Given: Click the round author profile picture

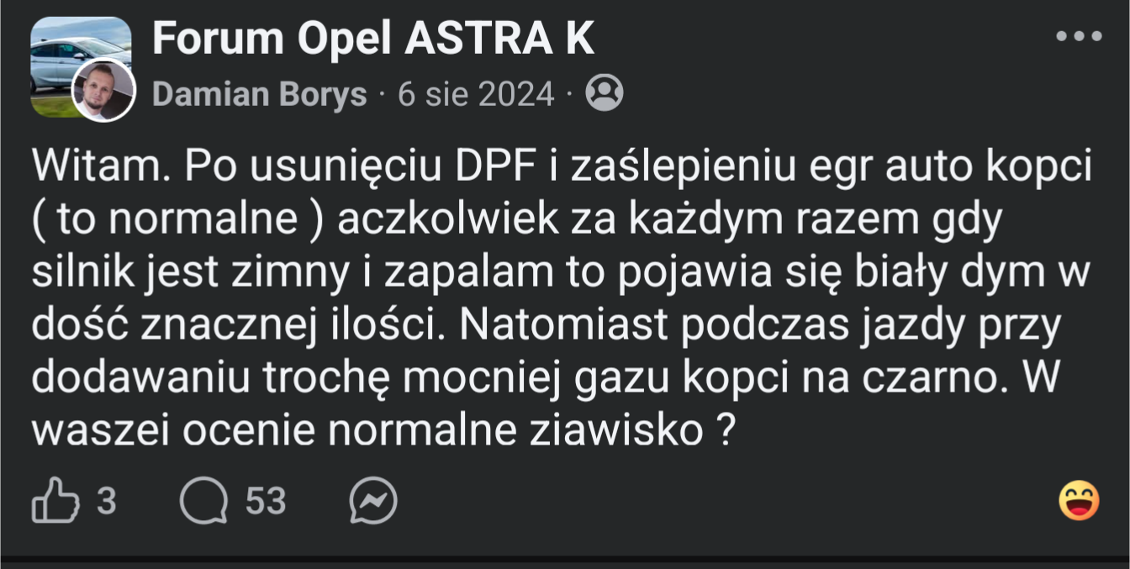Looking at the screenshot, I should (103, 91).
